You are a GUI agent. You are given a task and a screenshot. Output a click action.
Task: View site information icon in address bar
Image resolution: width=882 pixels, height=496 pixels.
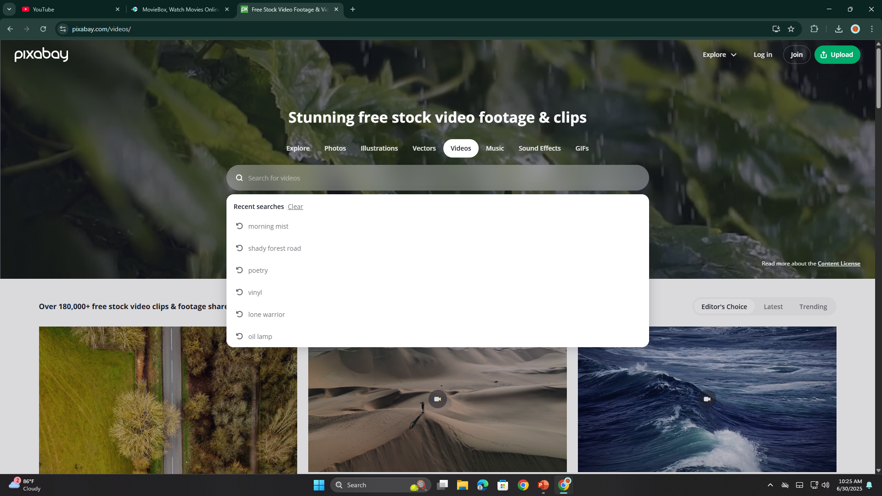click(63, 29)
